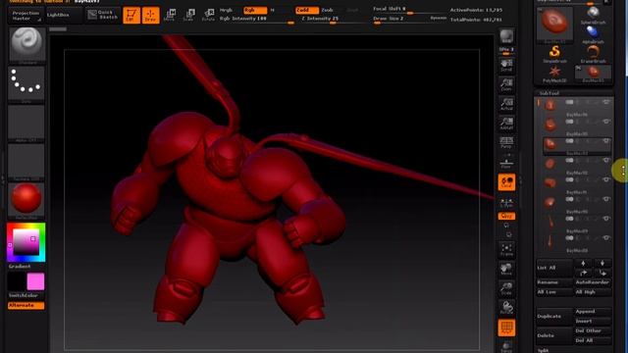Viewport: 628px width, 353px height.
Task: Click the Zoom canvas icon
Action: pos(506,85)
